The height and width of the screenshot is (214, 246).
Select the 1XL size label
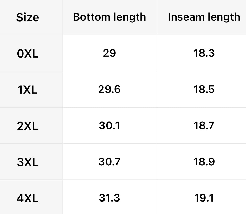(x=28, y=90)
